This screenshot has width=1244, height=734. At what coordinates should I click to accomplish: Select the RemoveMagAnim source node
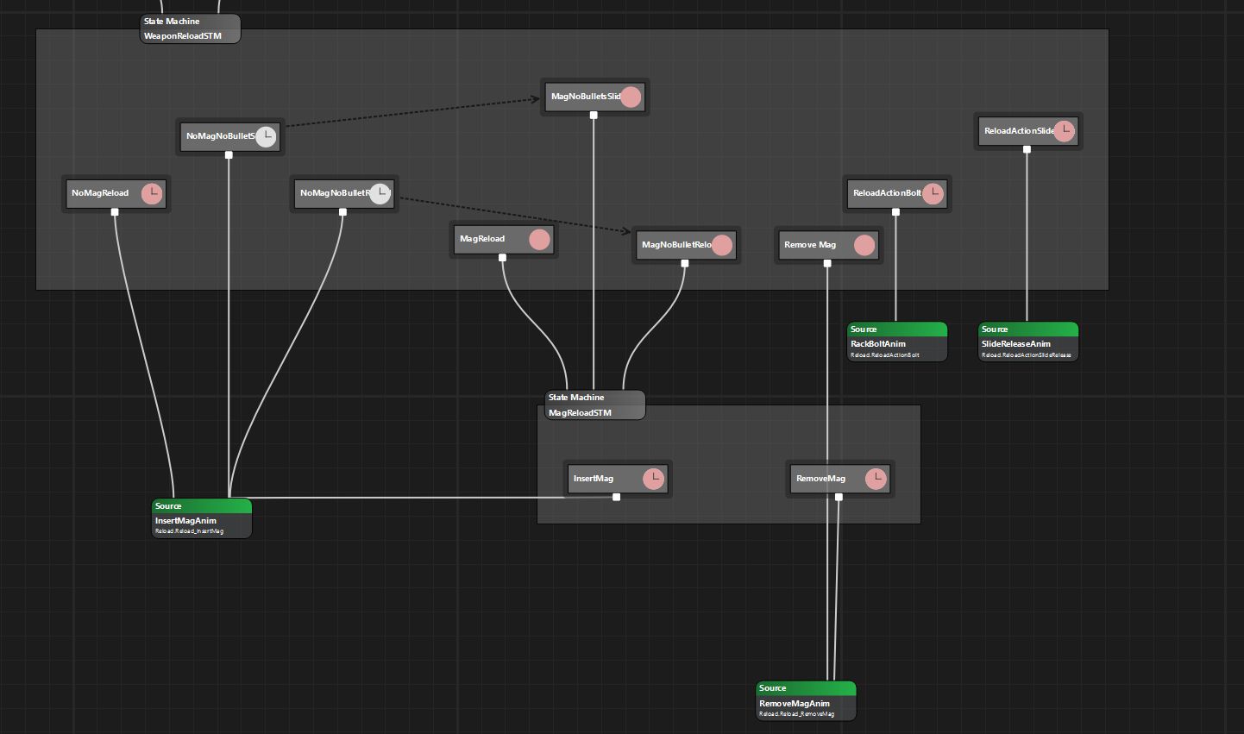point(806,701)
